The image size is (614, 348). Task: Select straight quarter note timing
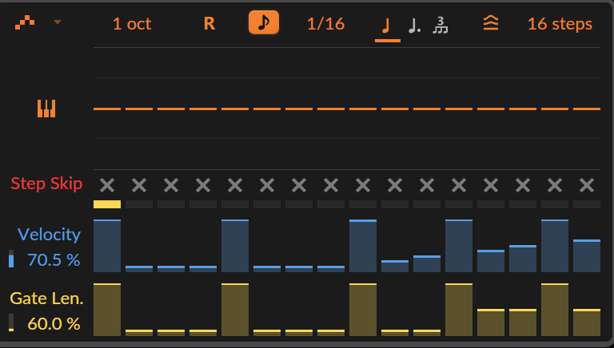[387, 26]
